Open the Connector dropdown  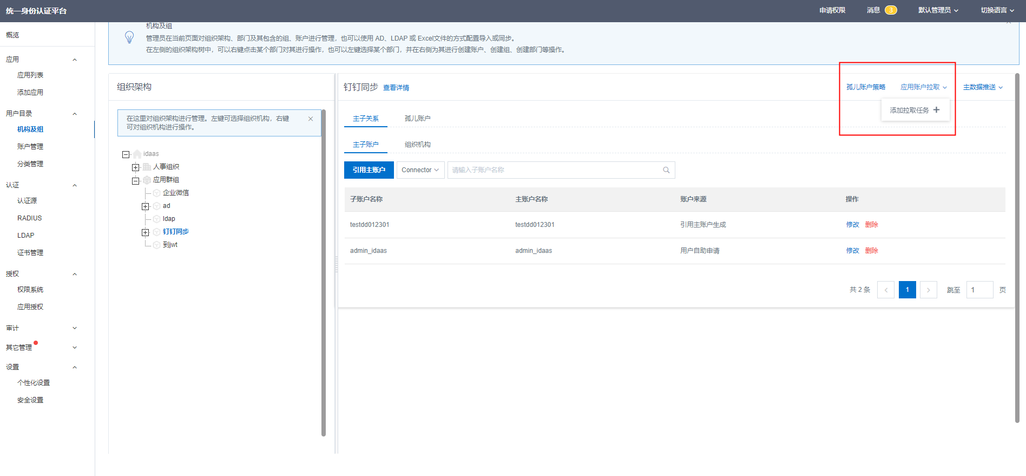(x=420, y=170)
